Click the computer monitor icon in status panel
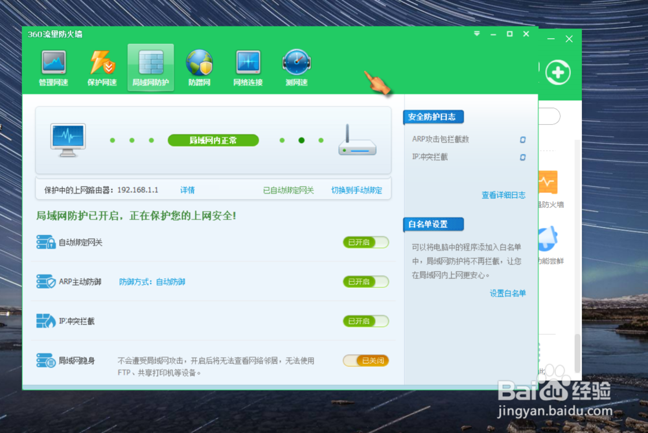 click(68, 140)
